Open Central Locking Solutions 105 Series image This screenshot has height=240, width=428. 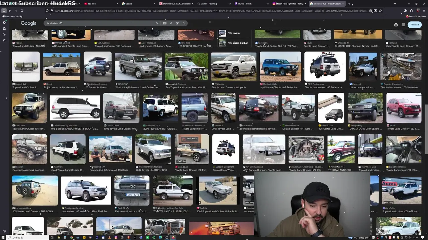coord(75,108)
